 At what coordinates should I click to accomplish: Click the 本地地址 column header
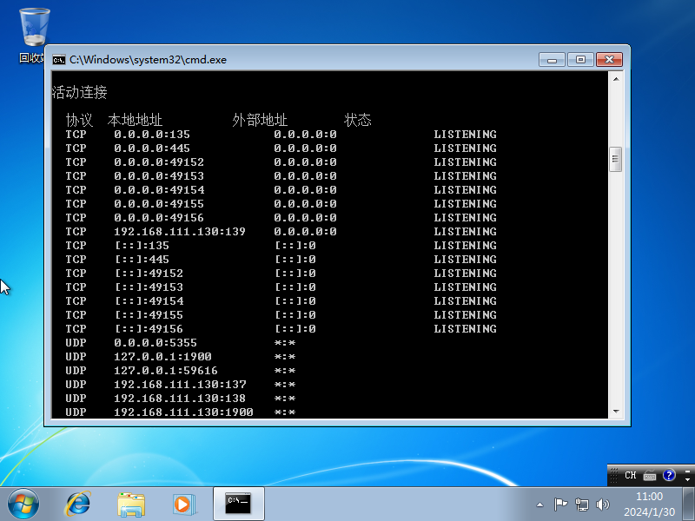point(135,120)
